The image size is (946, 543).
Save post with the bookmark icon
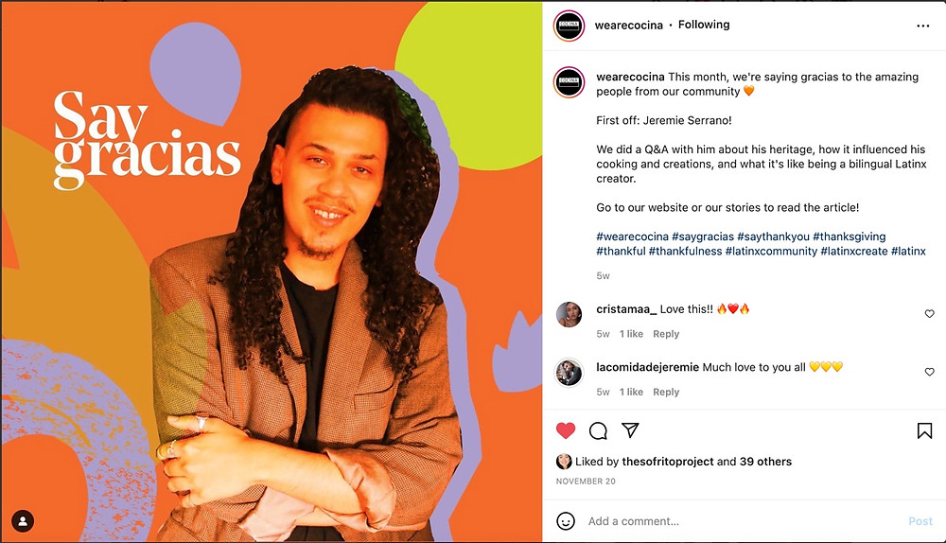[x=924, y=430]
